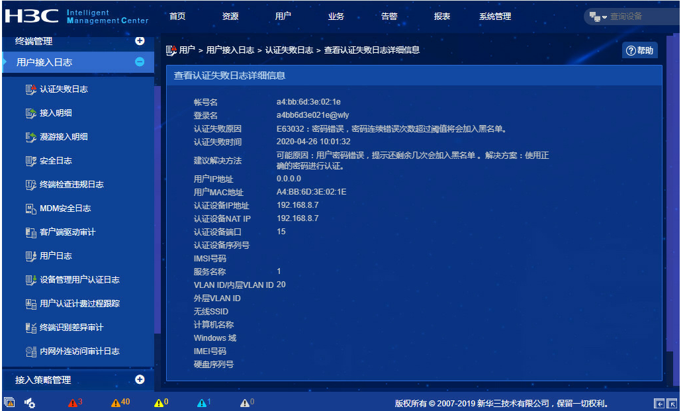The width and height of the screenshot is (685, 411).
Task: Open the 资源 menu
Action: [x=230, y=16]
